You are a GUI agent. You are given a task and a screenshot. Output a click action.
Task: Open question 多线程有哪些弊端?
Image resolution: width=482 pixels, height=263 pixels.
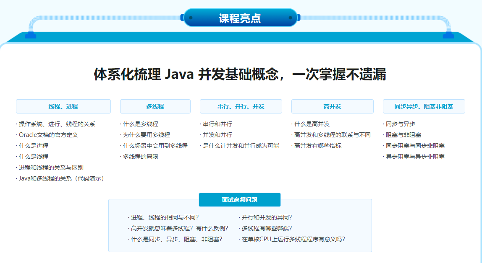[x=267, y=228]
